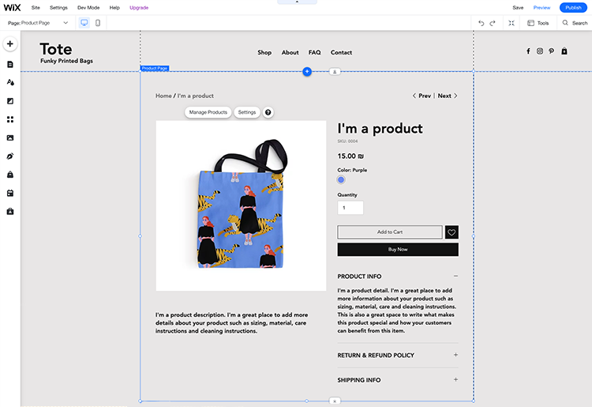Open the Media panel in left sidebar
The image size is (592, 407).
pos(10,138)
